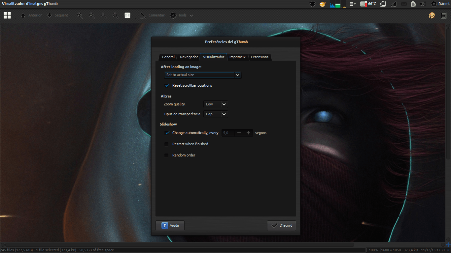Open the browser grid view icon
451x253 pixels.
tap(7, 15)
